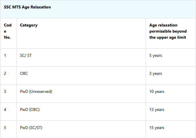Image resolution: width=196 pixels, height=138 pixels.
Task: Click the 3 years relaxation value
Action: pyautogui.click(x=156, y=73)
